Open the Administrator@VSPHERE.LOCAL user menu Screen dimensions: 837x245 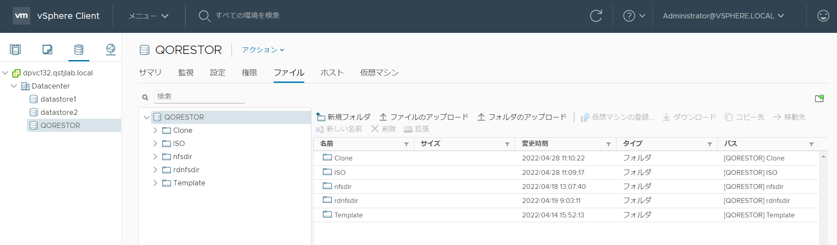pos(723,16)
